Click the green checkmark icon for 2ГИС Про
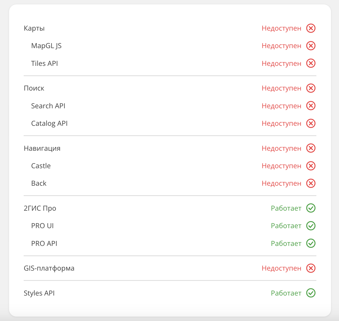This screenshot has width=339, height=321. [311, 208]
